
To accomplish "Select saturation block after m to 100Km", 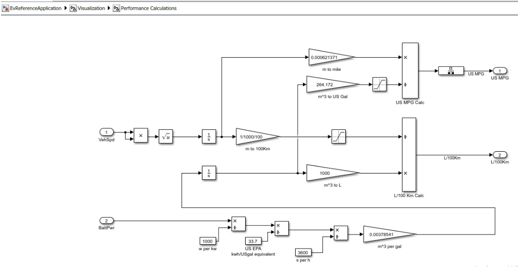I will click(338, 137).
